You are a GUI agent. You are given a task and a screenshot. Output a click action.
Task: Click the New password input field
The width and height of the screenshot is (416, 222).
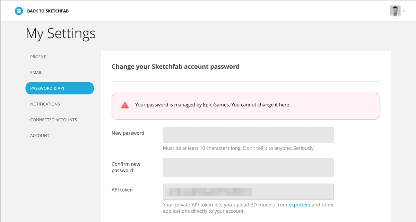[248, 135]
